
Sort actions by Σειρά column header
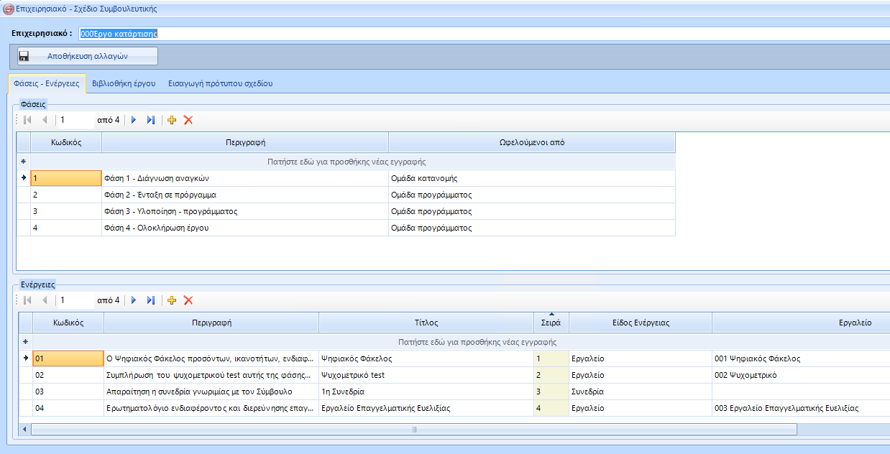click(551, 323)
